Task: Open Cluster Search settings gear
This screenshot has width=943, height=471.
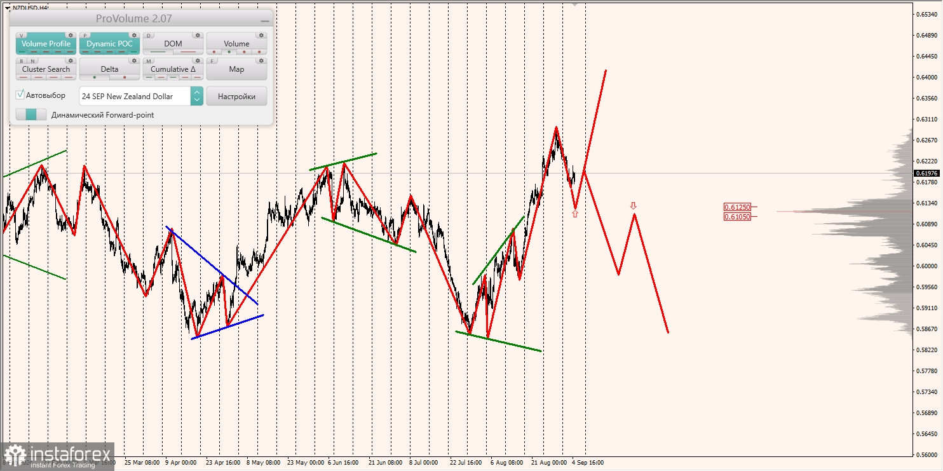Action: pos(71,60)
